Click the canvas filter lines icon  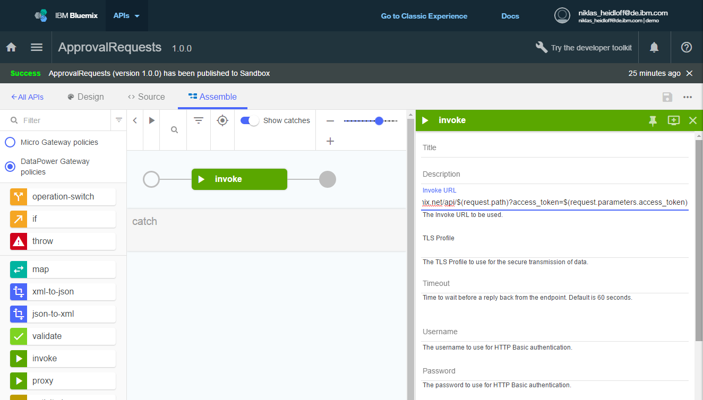click(x=199, y=120)
